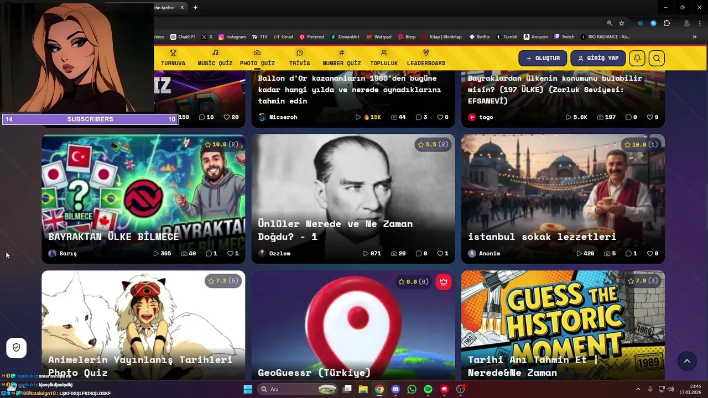Open the Trivia category

(299, 58)
